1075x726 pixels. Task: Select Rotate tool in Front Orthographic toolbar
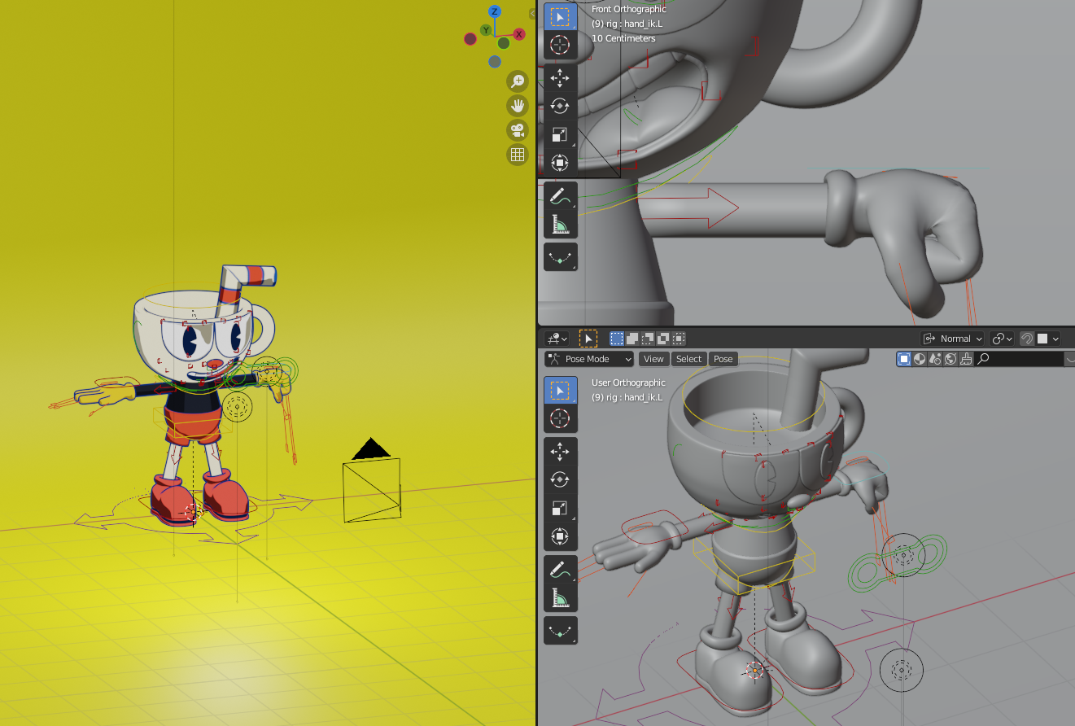pos(560,107)
